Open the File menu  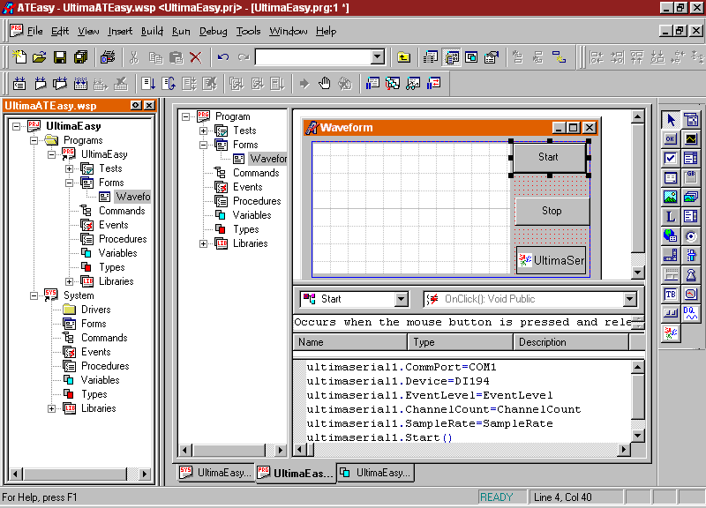pos(34,31)
